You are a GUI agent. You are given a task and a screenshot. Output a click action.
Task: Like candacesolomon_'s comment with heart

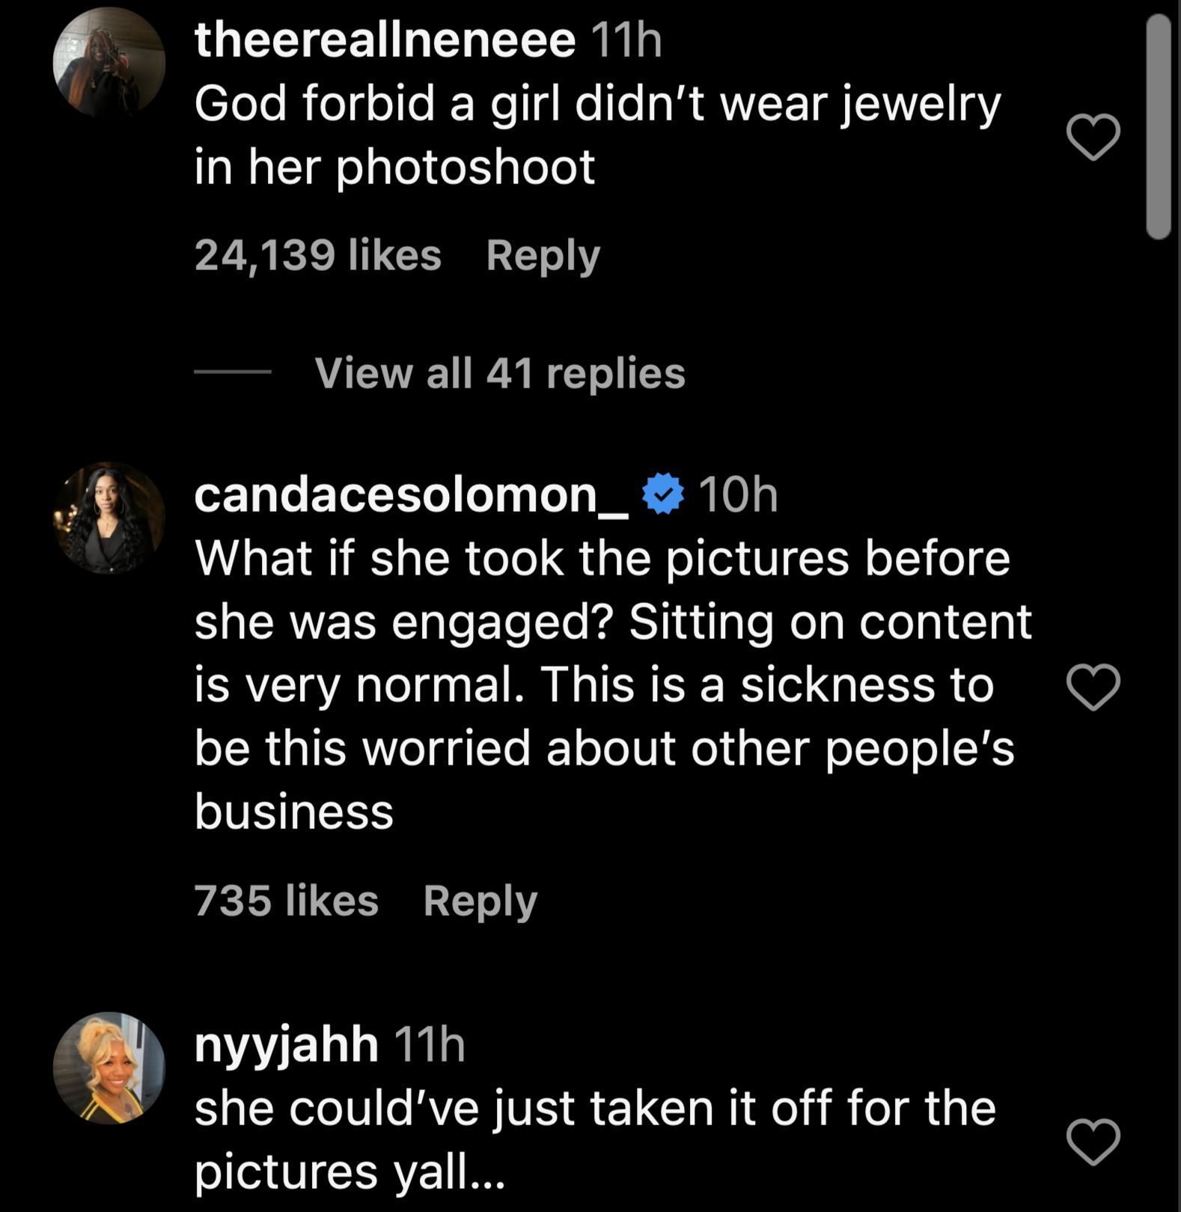click(x=1093, y=686)
